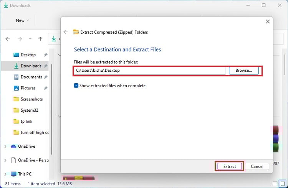Click the Downloads icon in title bar
Viewport: 288px width, 188px height.
[6, 5]
